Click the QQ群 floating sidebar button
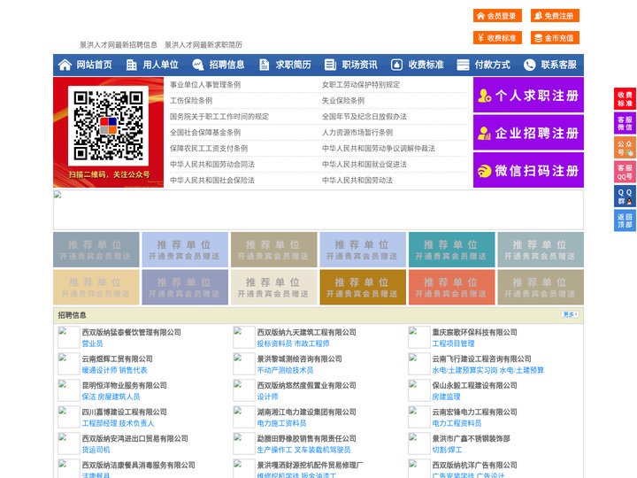 pos(625,197)
